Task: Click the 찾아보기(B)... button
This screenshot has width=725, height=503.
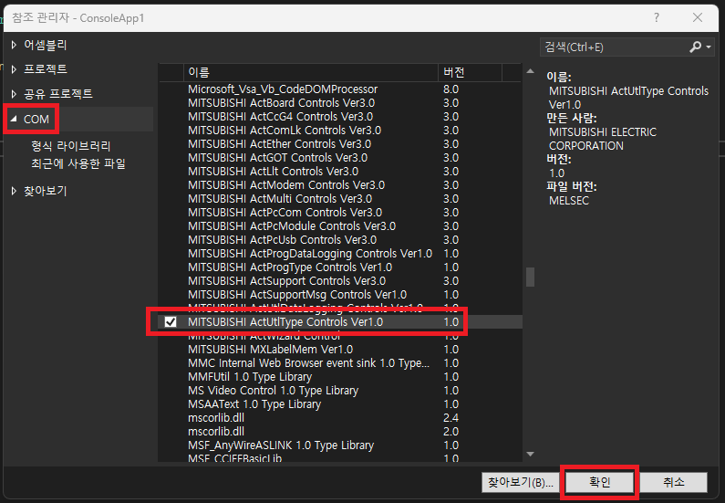Action: click(521, 482)
